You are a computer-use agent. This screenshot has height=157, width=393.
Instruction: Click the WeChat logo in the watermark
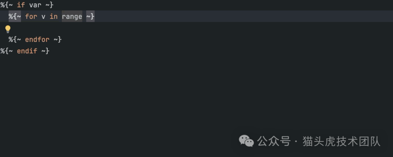tap(246, 141)
